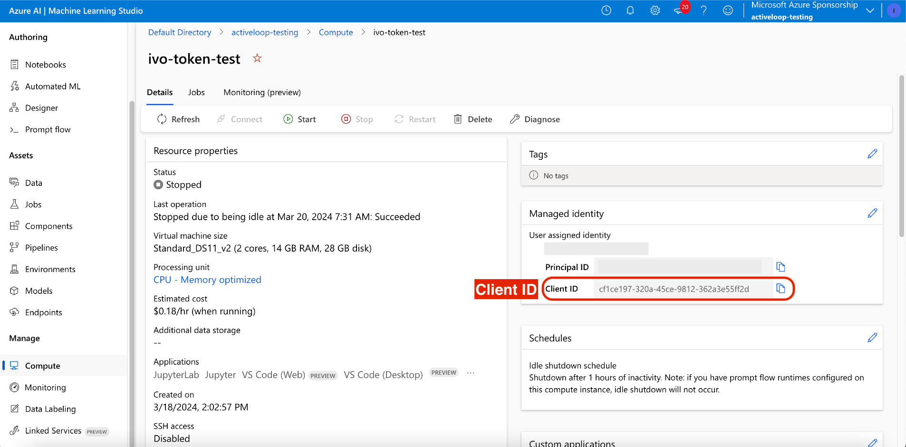Expand the Prompt flow sidebar item

(x=48, y=130)
